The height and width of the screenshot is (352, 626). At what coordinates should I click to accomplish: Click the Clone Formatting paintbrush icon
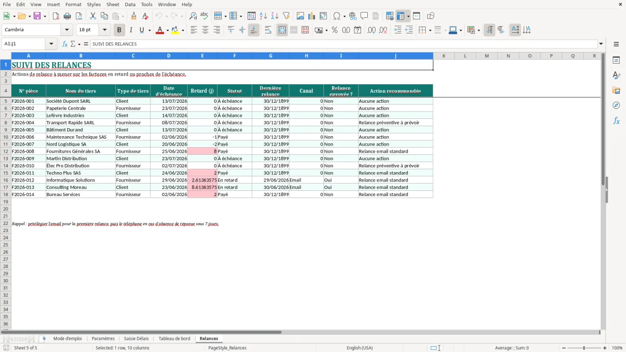[x=134, y=16]
